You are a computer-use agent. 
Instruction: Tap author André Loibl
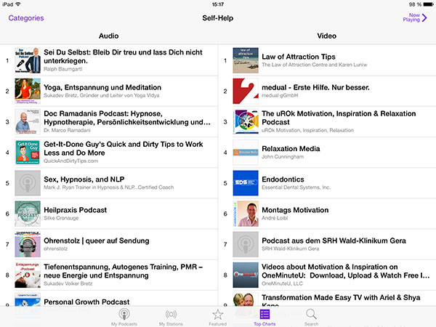click(275, 218)
